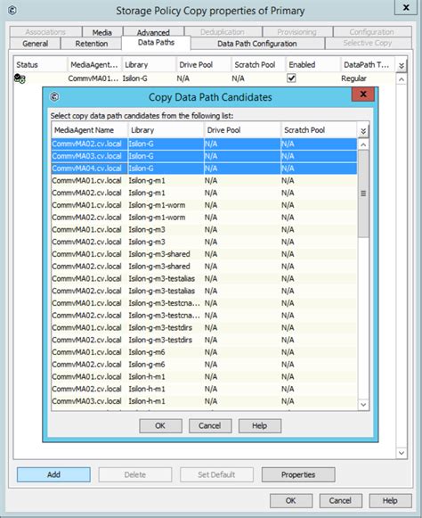Viewport: 422px width, 518px height.
Task: Click the DataPath T... column header
Action: click(x=368, y=65)
